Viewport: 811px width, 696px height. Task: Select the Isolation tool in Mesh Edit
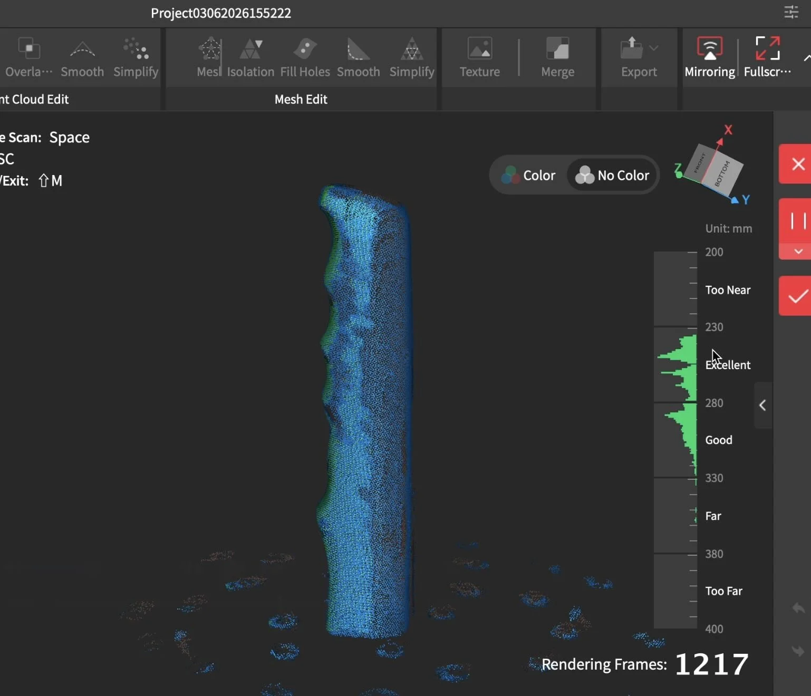click(250, 55)
